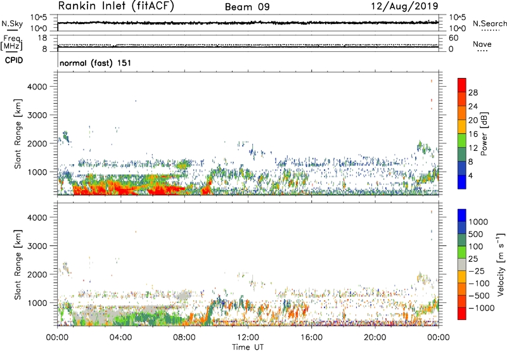Click the '08:00' time tick label

(x=184, y=338)
